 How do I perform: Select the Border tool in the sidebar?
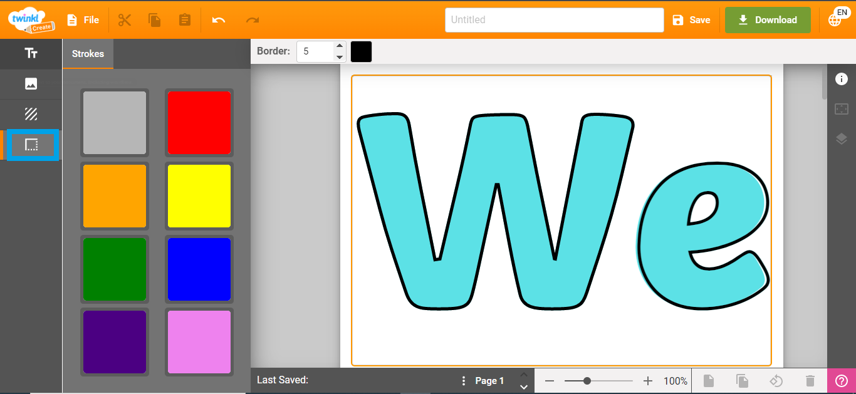pyautogui.click(x=31, y=144)
